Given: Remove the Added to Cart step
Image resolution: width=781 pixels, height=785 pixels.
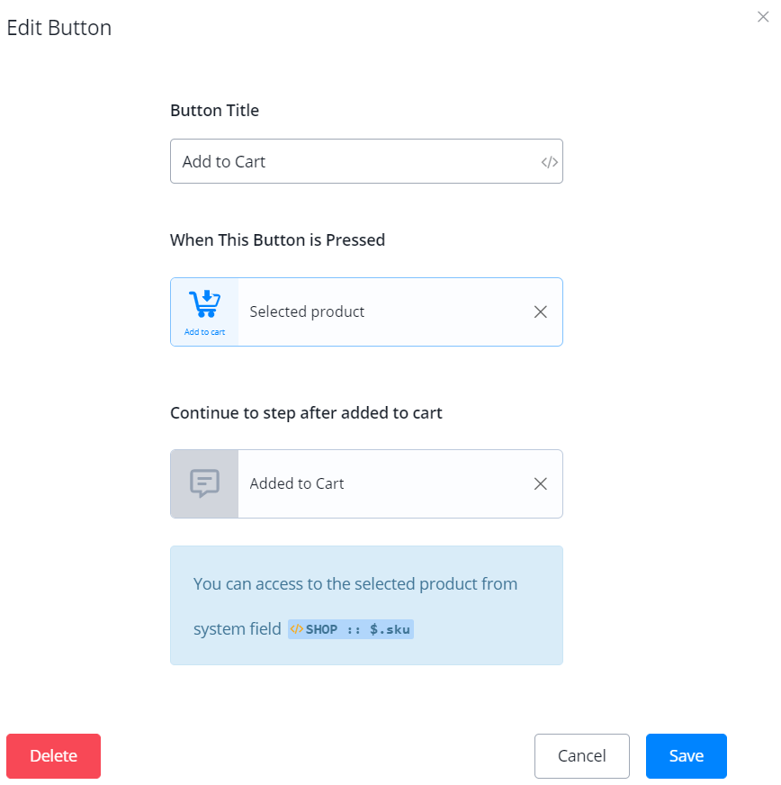Looking at the screenshot, I should coord(540,483).
